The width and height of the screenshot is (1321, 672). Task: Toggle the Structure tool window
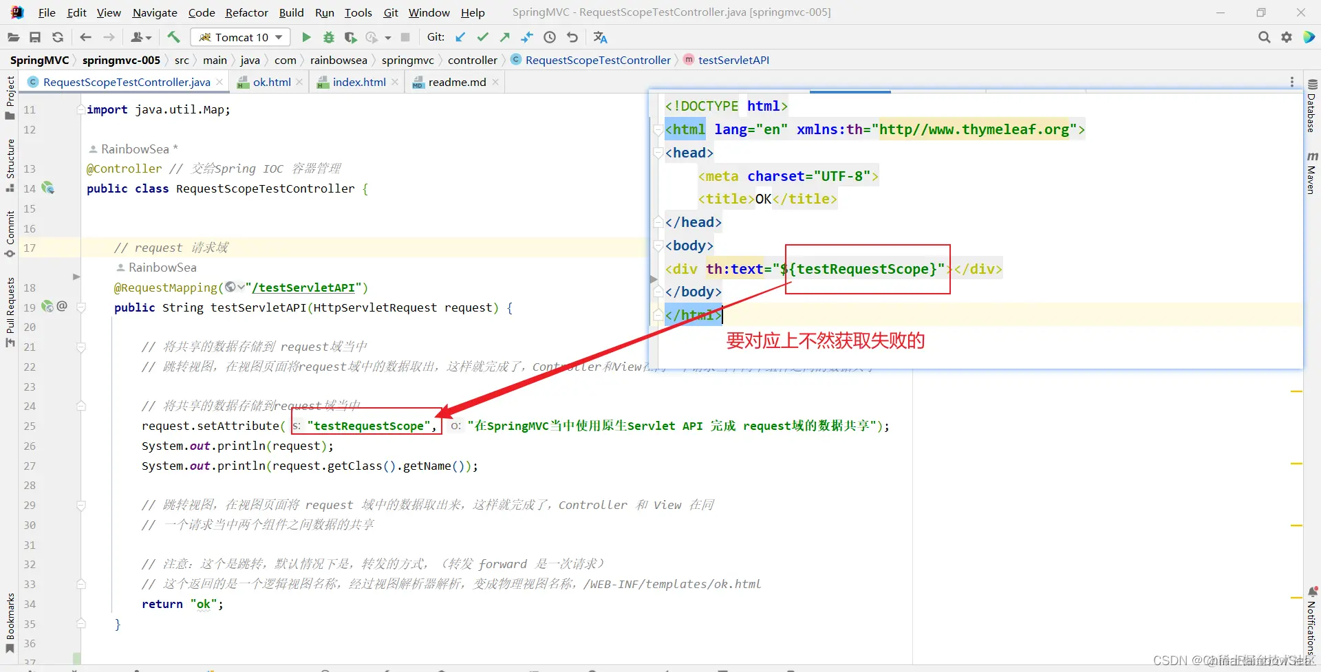[x=10, y=165]
